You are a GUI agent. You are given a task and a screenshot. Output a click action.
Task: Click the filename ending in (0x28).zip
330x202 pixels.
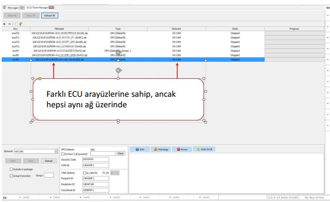coord(60,33)
